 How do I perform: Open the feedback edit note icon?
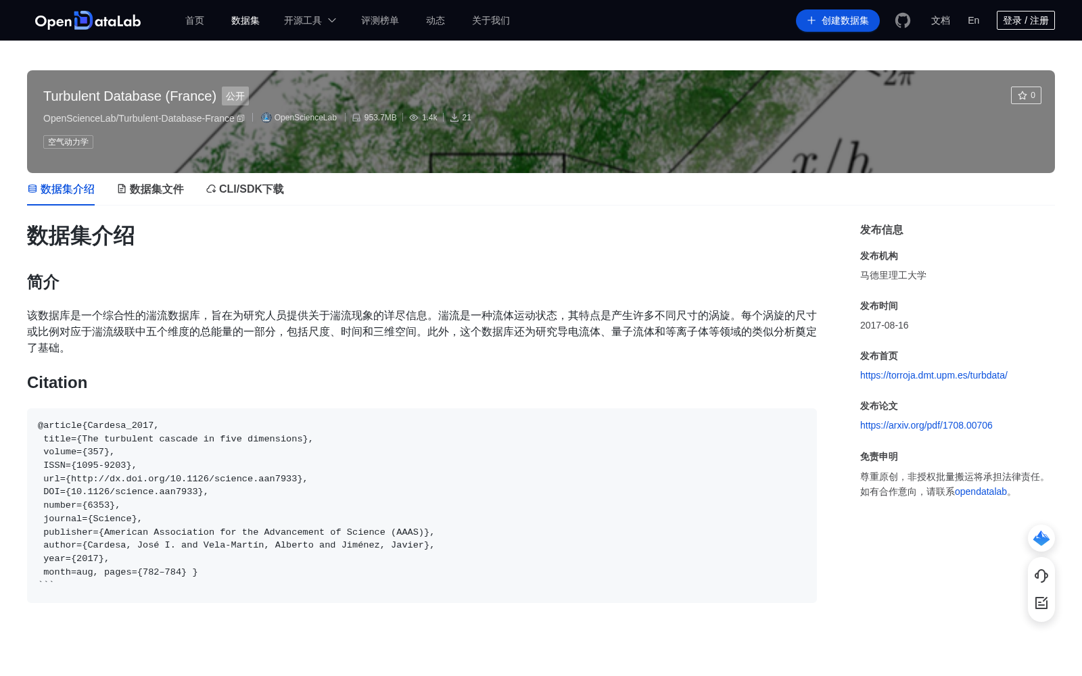pos(1041,603)
